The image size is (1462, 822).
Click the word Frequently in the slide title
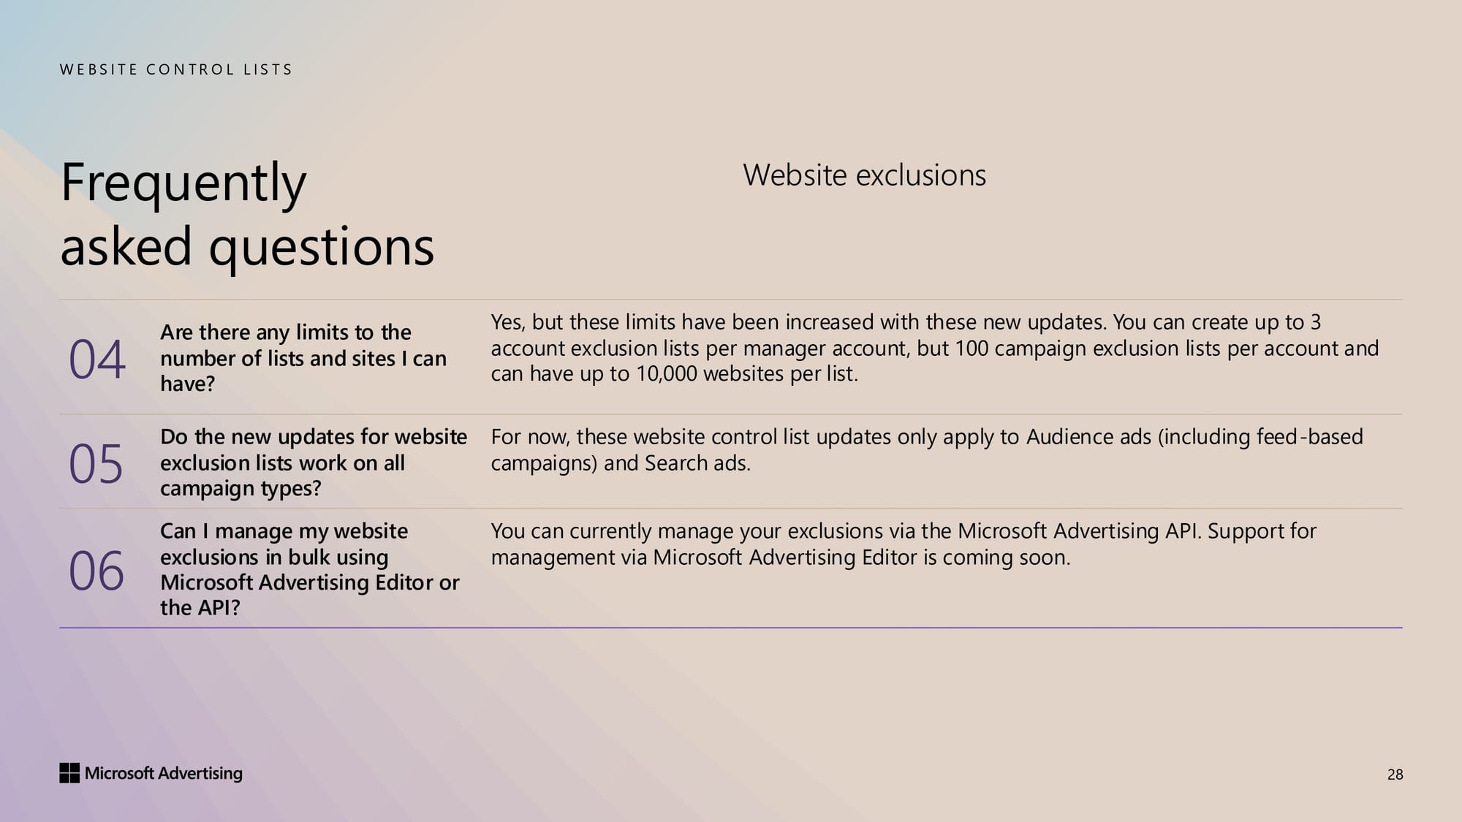[x=183, y=183]
